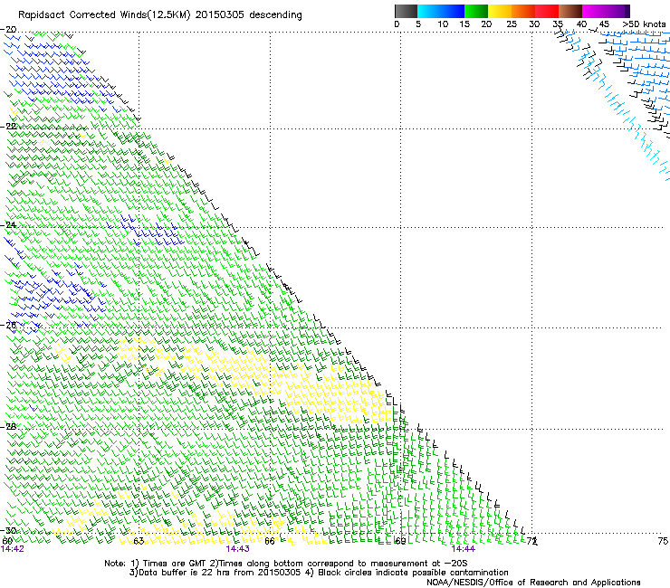Image resolution: width=670 pixels, height=588 pixels.
Task: Click the note "Black circles indicate possible contamination"
Action: pyautogui.click(x=413, y=573)
